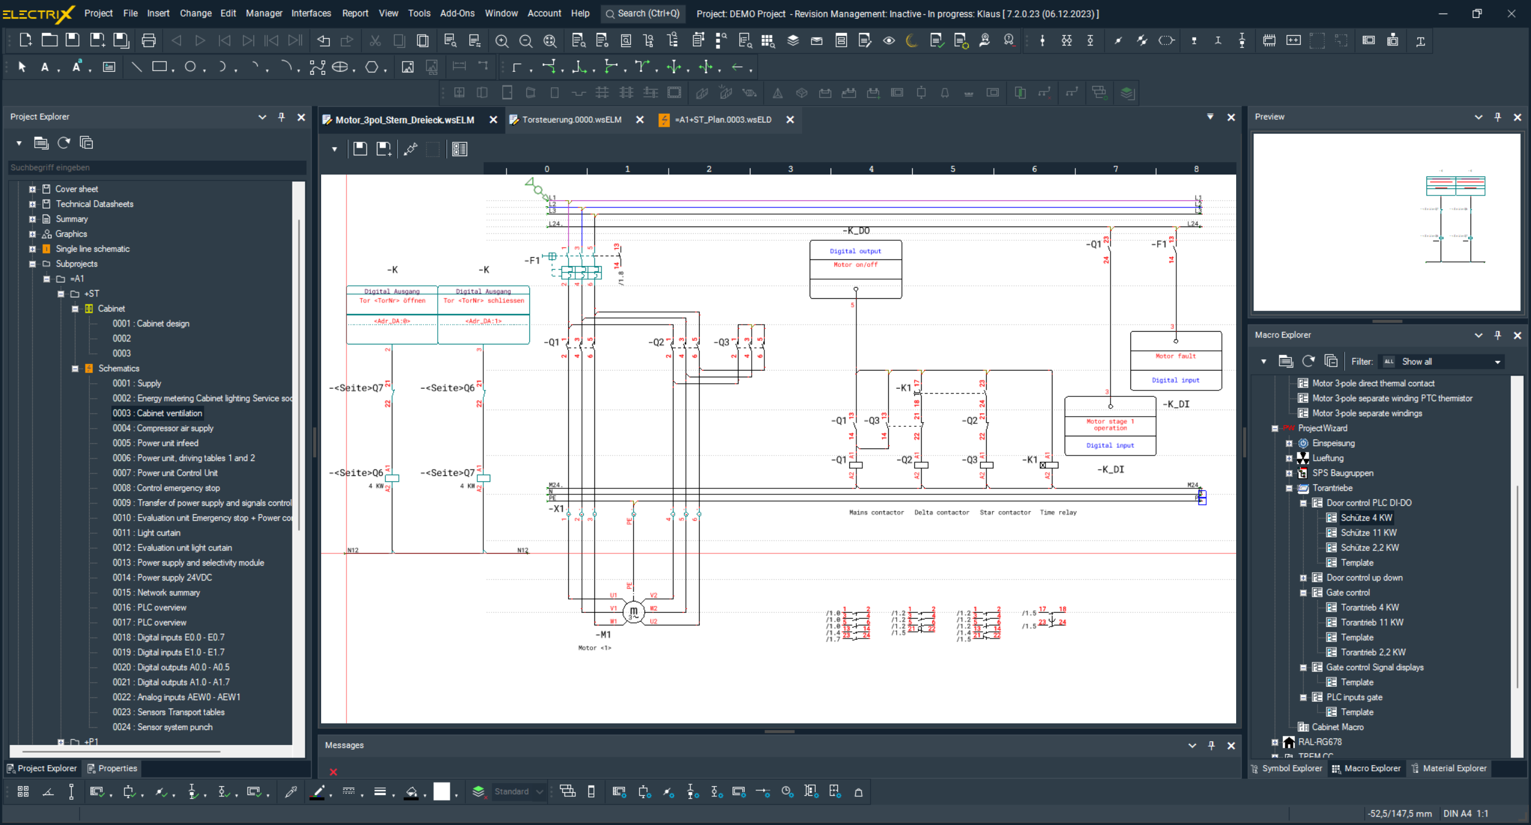
Task: Open the Interfaces menu
Action: click(311, 13)
